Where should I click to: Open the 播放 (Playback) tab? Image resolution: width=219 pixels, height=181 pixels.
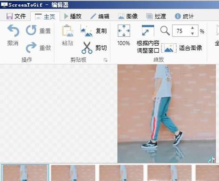(x=73, y=16)
